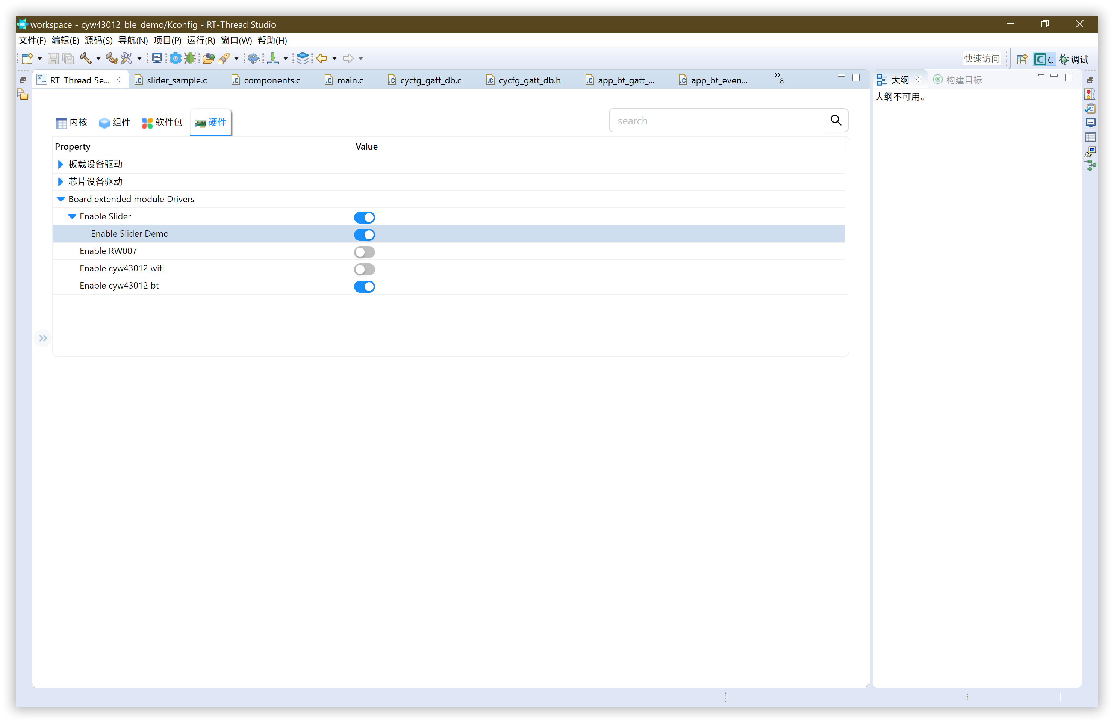The image size is (1114, 723).
Task: Collapse the Enable Slider tree node
Action: 72,216
